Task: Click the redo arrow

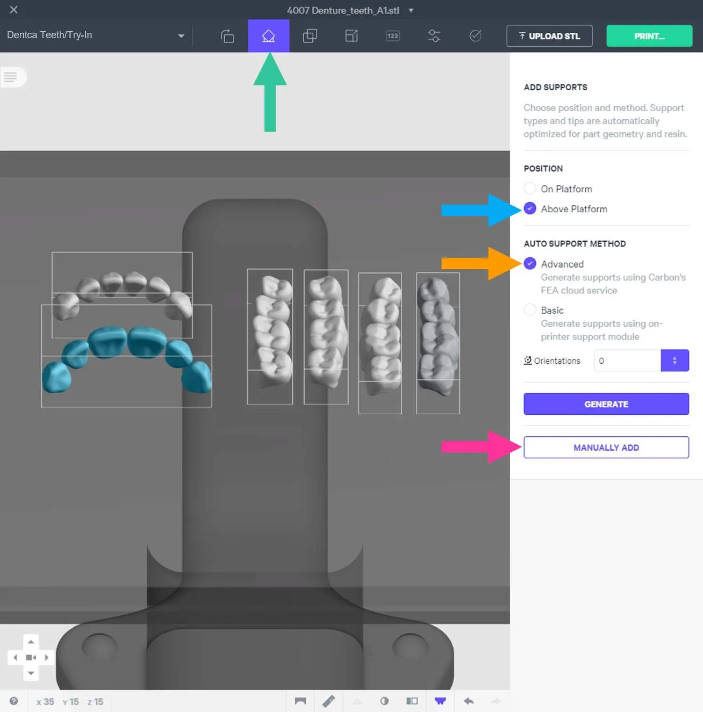Action: [496, 701]
